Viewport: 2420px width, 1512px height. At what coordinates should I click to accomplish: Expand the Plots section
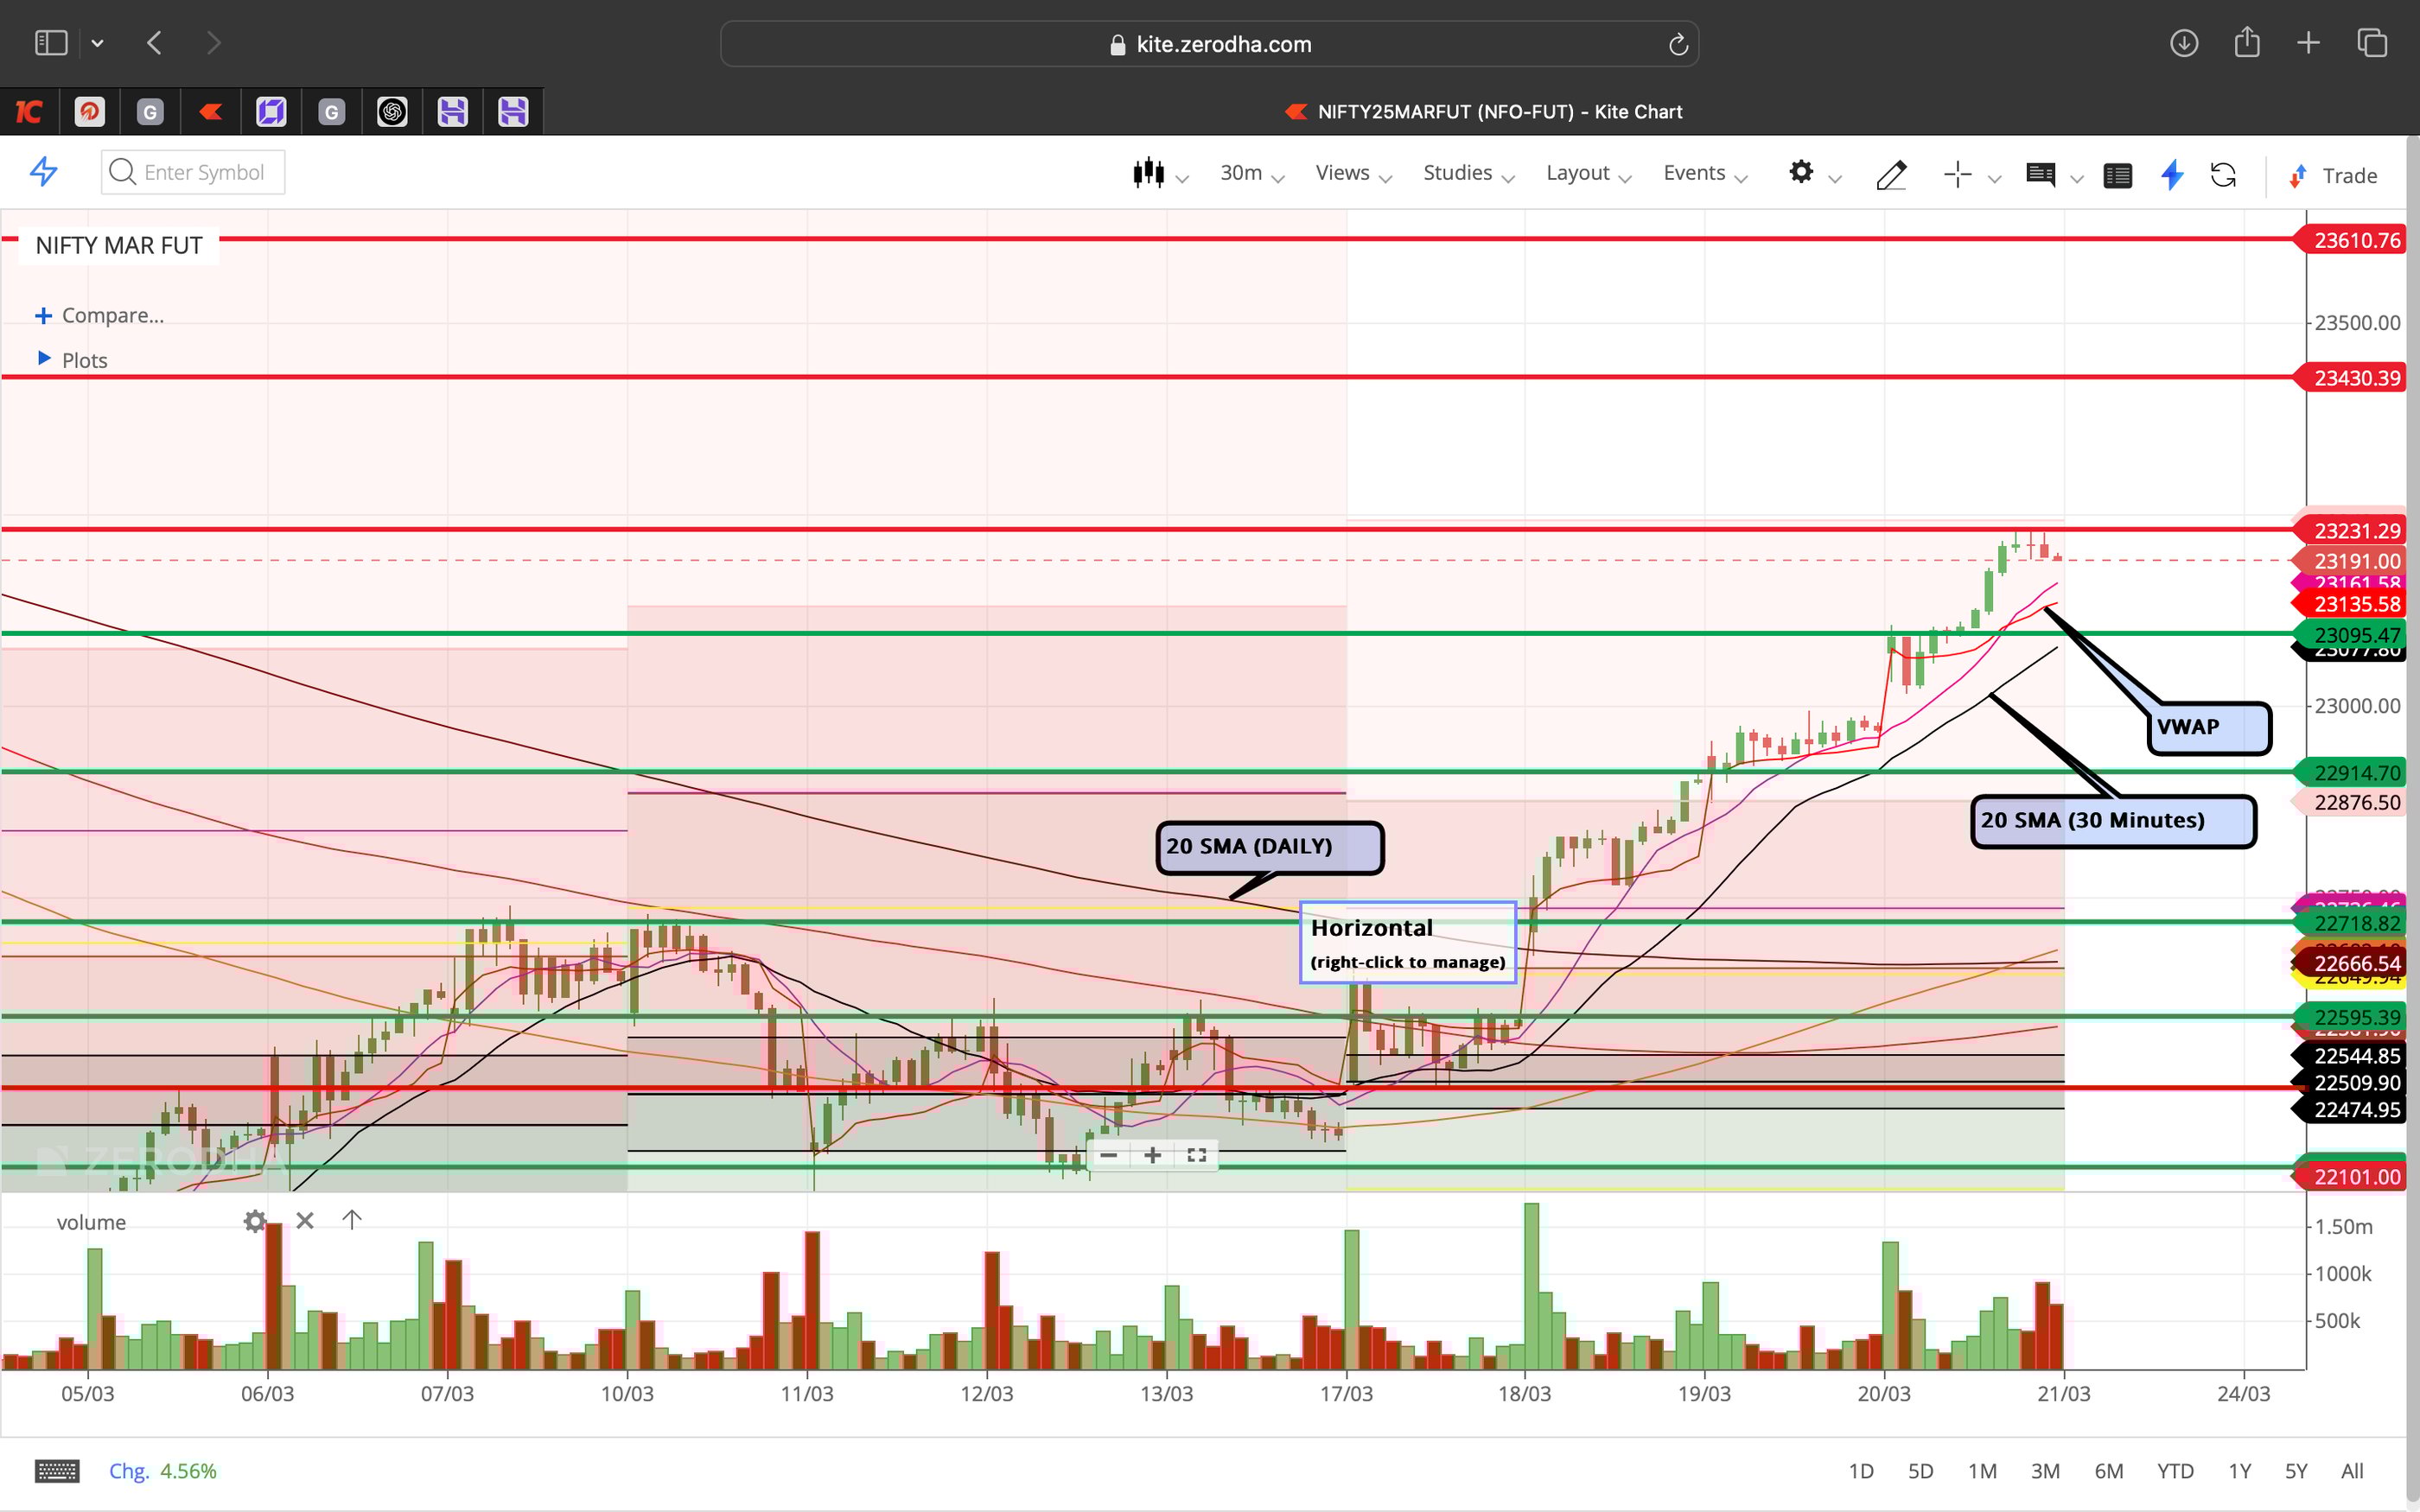coord(84,360)
